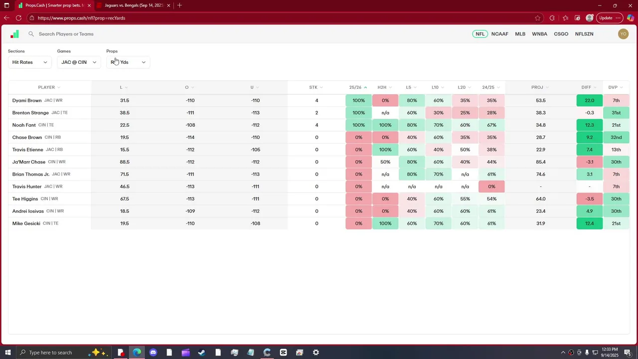Viewport: 638px width, 359px height.
Task: Sort by the L20 column
Action: point(465,87)
